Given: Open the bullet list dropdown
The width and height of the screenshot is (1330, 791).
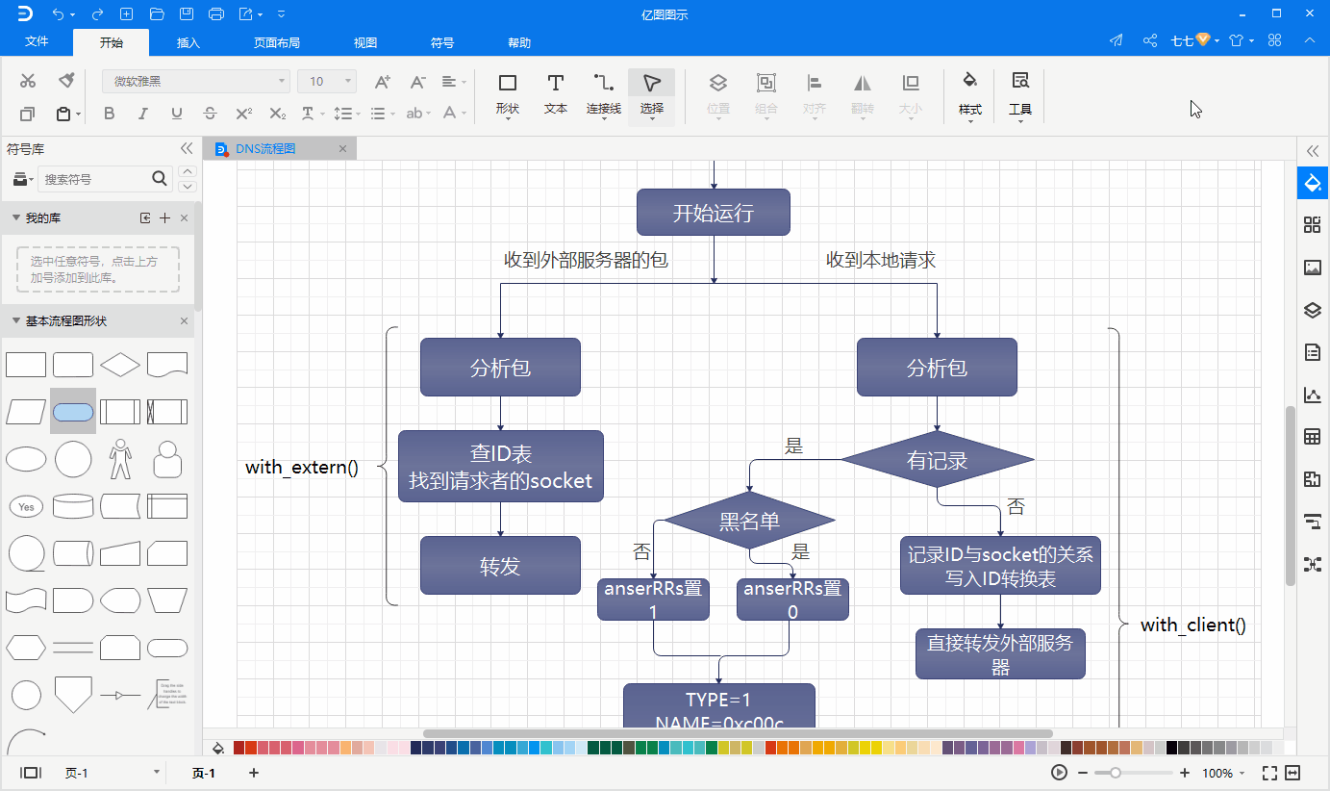Looking at the screenshot, I should pos(383,114).
